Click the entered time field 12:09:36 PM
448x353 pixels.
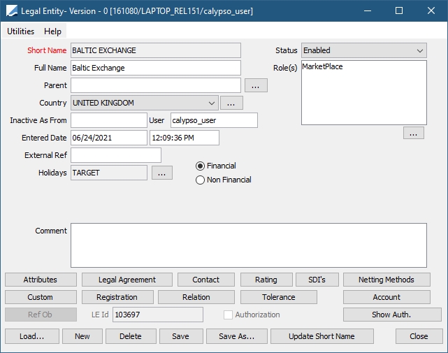pyautogui.click(x=185, y=138)
